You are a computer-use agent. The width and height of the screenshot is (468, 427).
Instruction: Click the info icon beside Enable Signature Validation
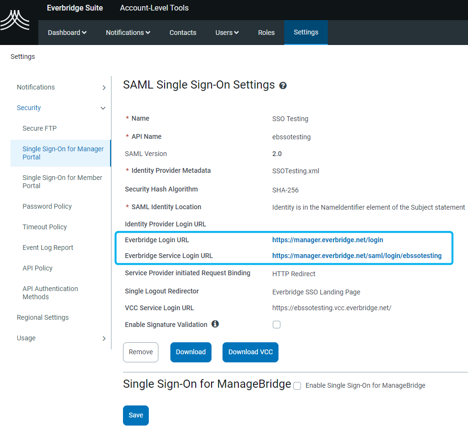point(215,324)
